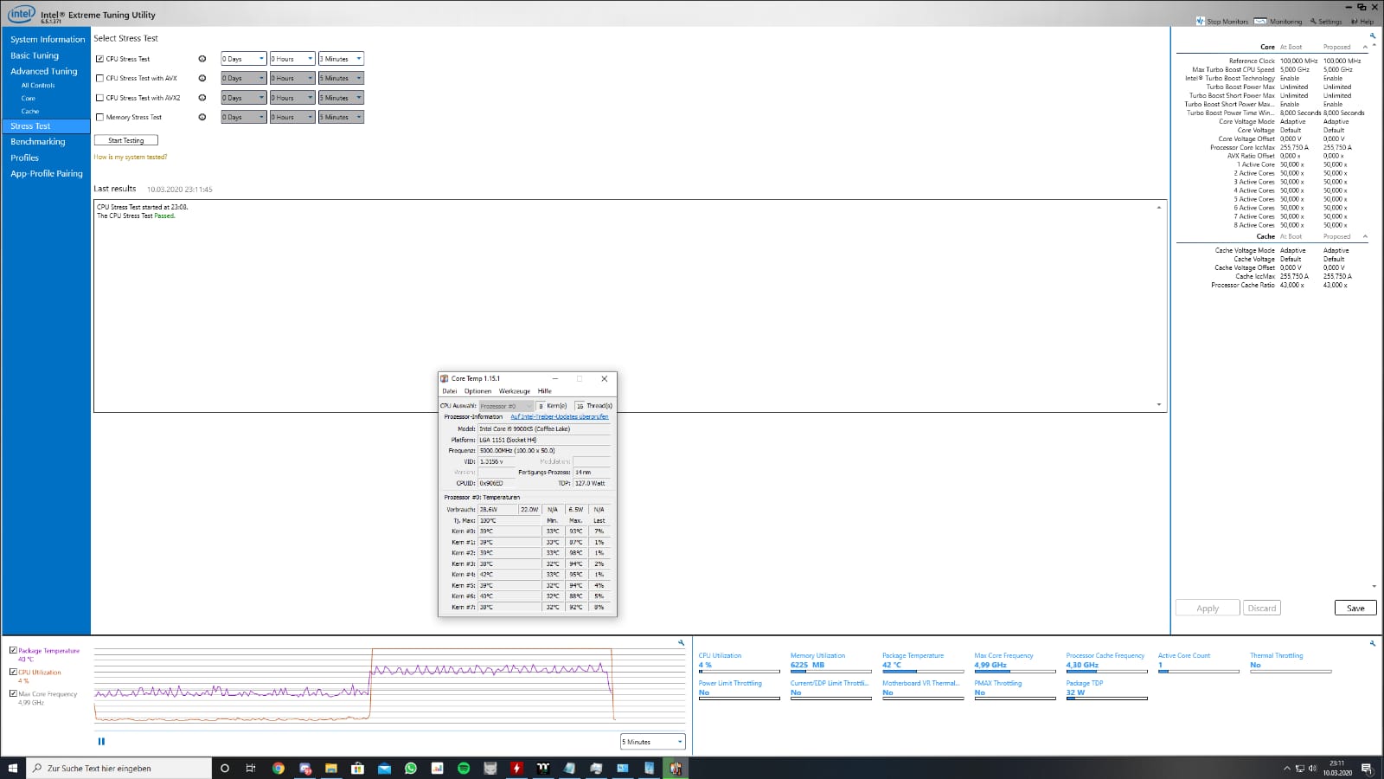Click info icon for CPU Stress Test with AVX2
1384x779 pixels.
coord(202,98)
